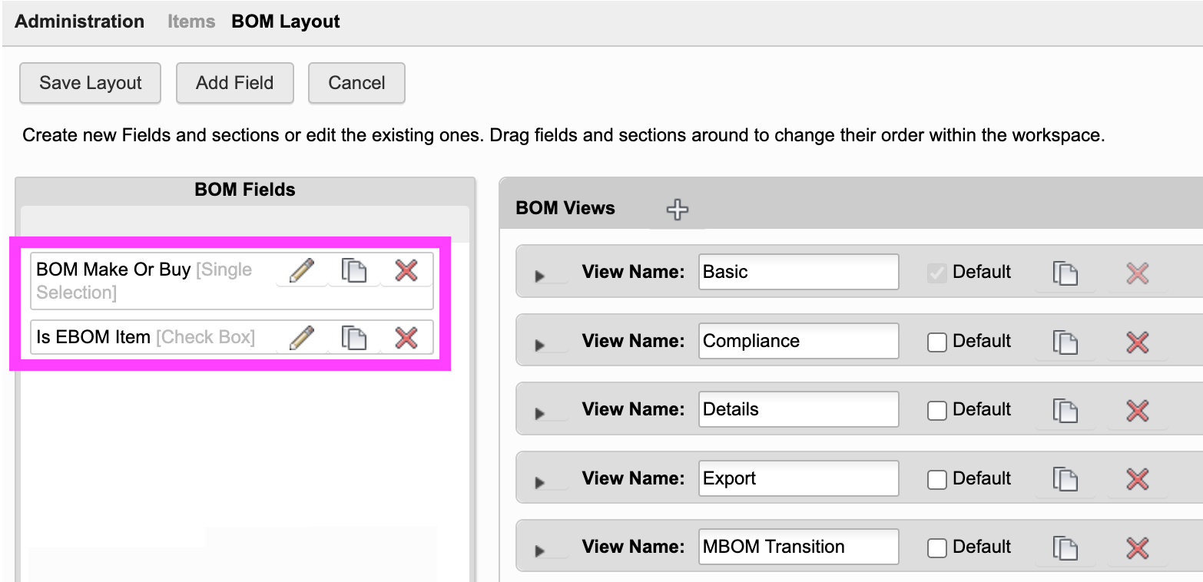
Task: Add a new BOM view with plus icon
Action: point(677,209)
